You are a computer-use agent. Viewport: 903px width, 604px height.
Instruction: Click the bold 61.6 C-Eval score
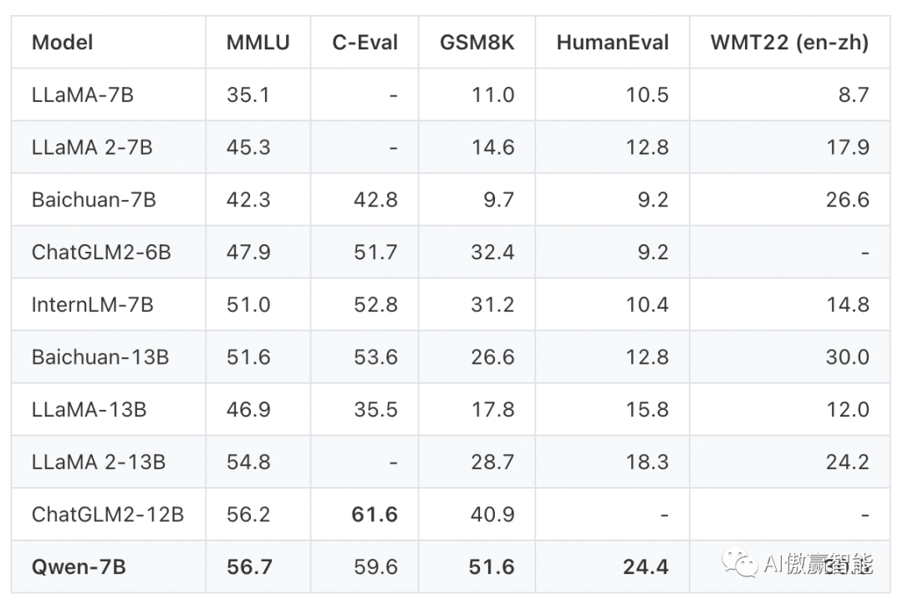pyautogui.click(x=375, y=514)
